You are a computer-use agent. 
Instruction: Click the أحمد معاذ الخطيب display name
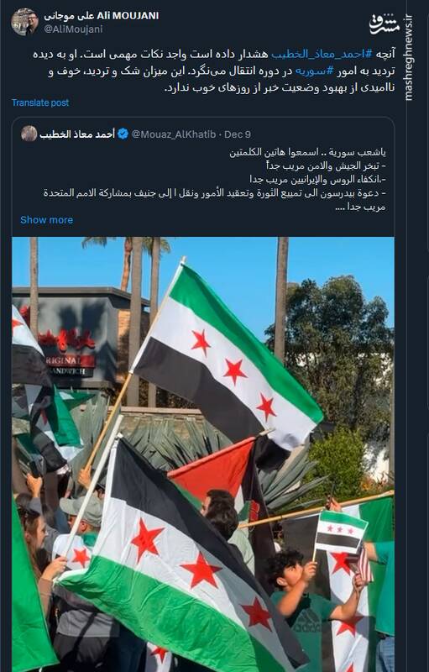coord(77,134)
